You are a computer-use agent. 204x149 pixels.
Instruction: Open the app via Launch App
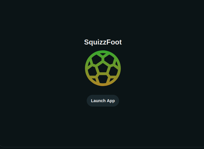103,101
